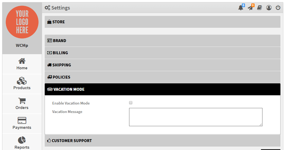Expand the CUSTOMER SUPPORT section

[x=162, y=141]
